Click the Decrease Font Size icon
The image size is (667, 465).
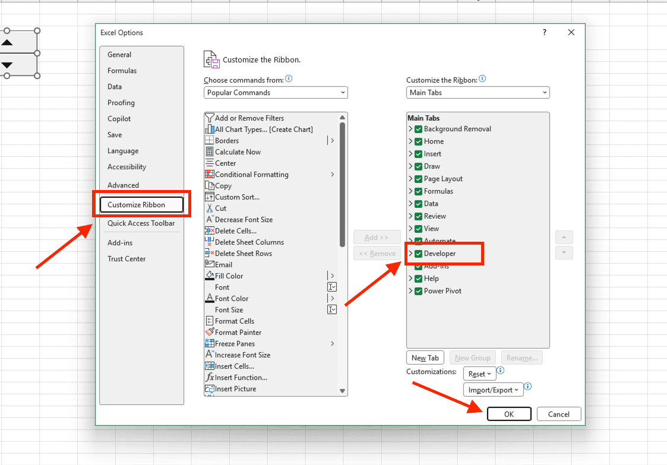(209, 220)
